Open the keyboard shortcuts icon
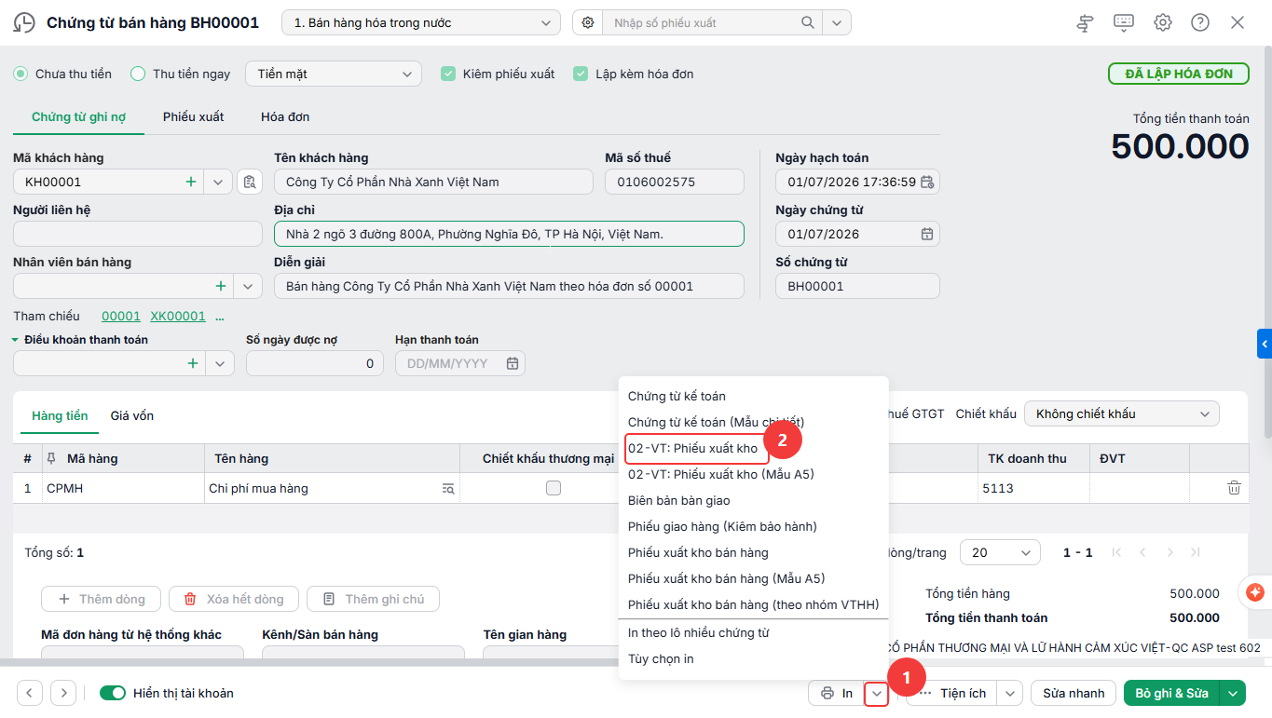The image size is (1272, 718). (x=1124, y=22)
